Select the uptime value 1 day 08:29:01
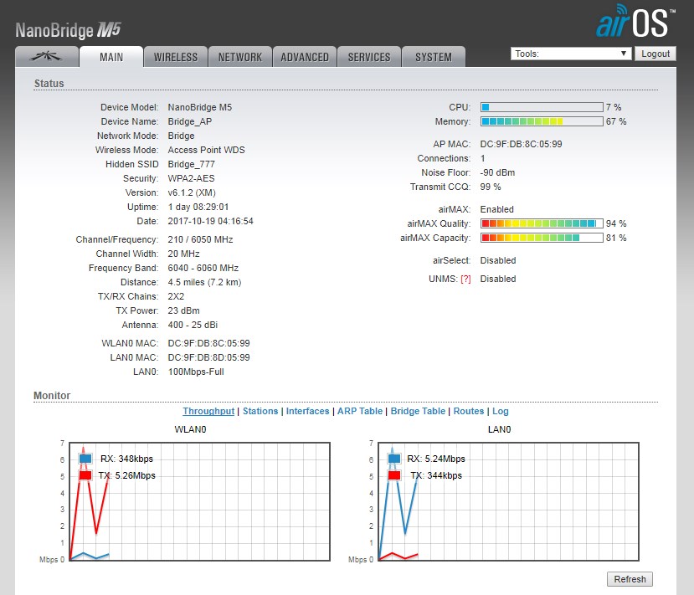 click(x=198, y=207)
